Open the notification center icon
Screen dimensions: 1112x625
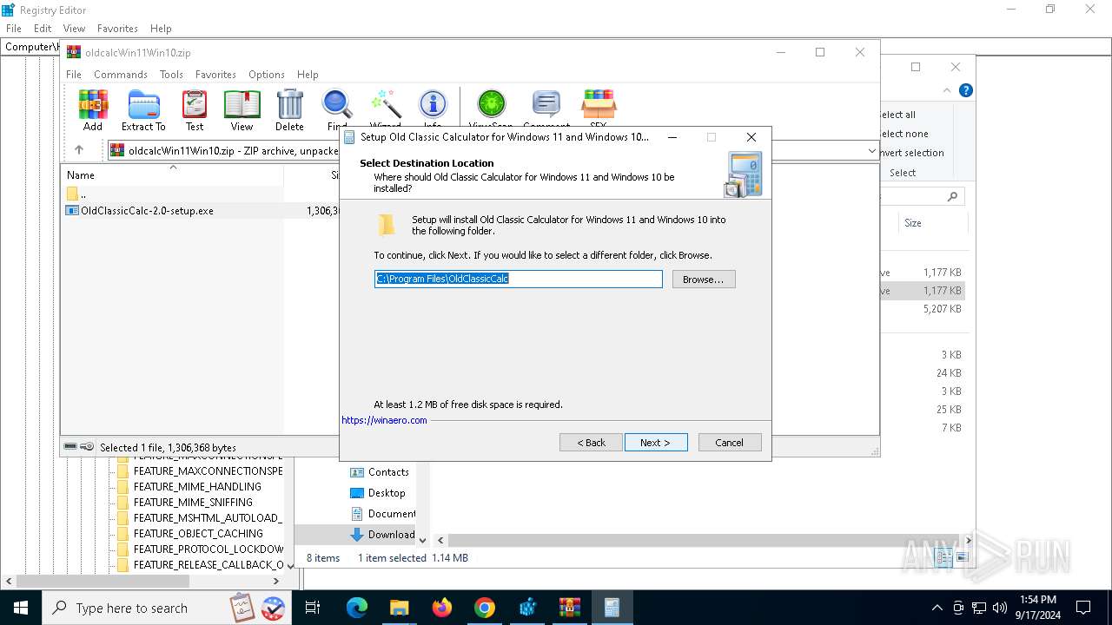[x=1083, y=608]
